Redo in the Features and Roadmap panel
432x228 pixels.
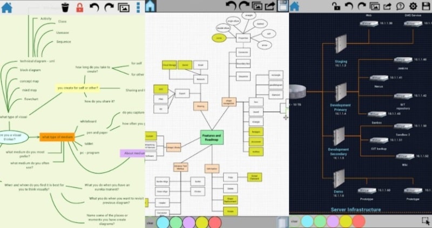click(x=244, y=6)
